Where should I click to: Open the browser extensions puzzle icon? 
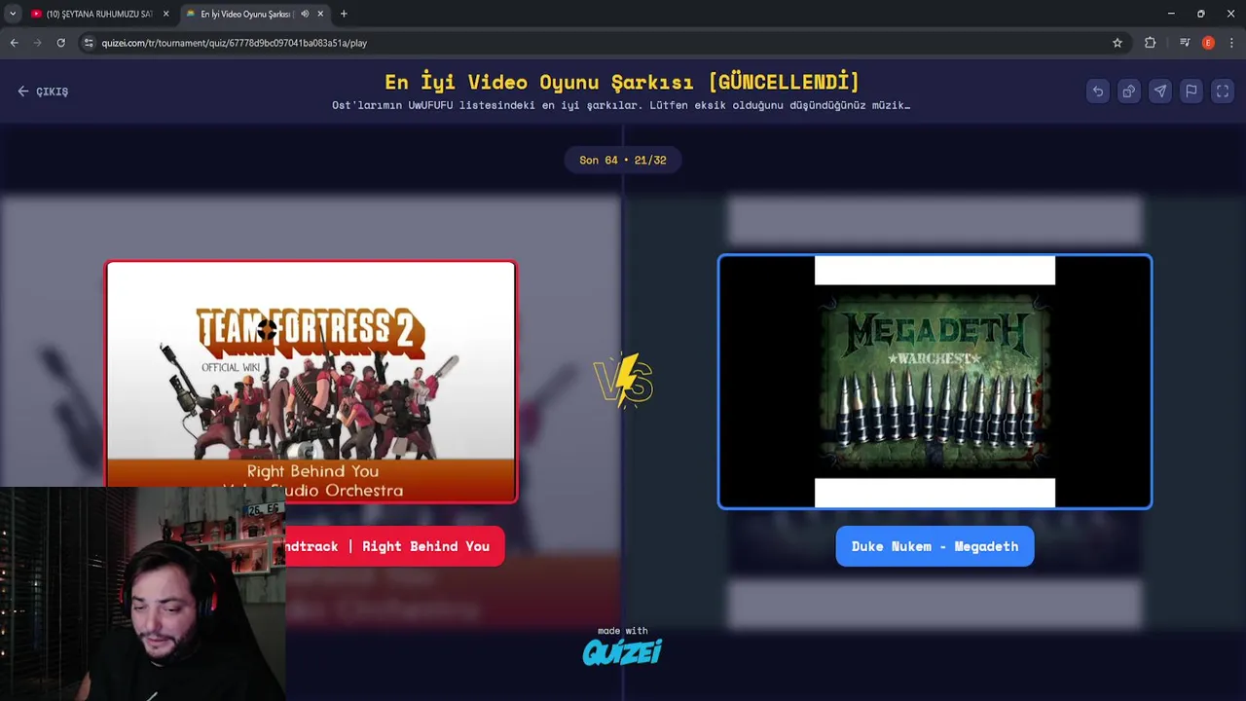coord(1151,43)
